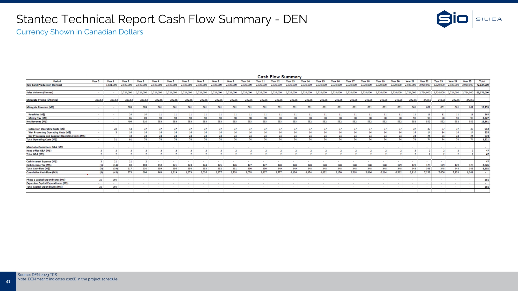Click the Cash Income Tax total 2,945
Viewport: 518px width, 291px height.
tap(486, 165)
